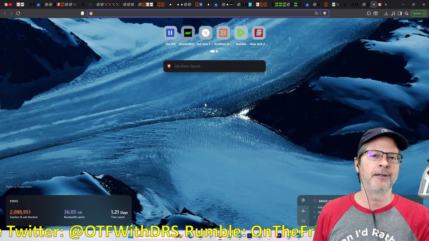
Task: Click the green Update menu button
Action: pyautogui.click(x=419, y=13)
